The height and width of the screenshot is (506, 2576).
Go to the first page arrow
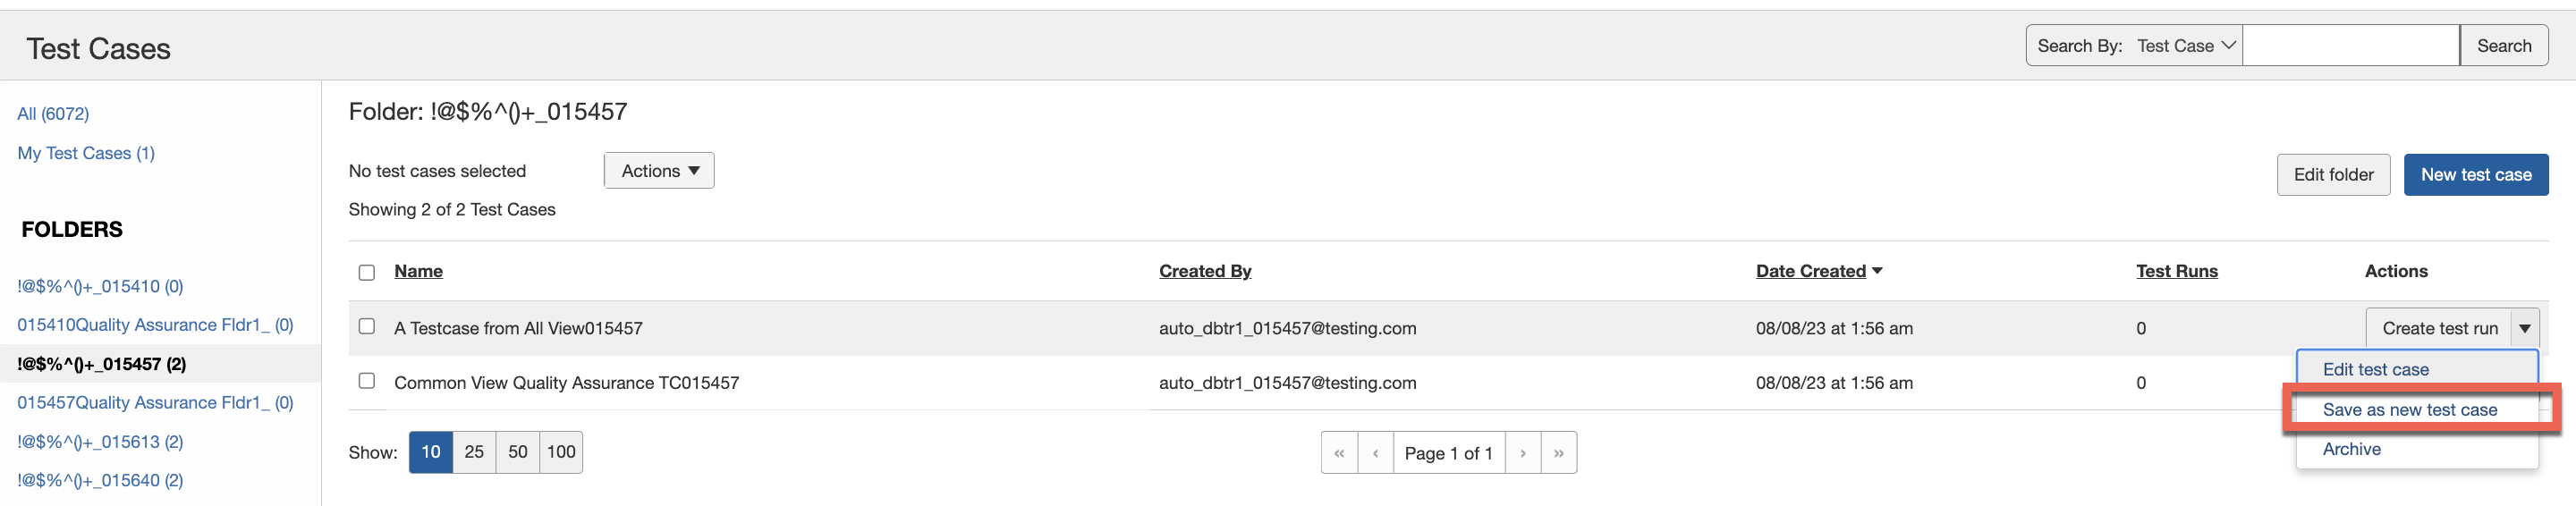[x=1339, y=453]
